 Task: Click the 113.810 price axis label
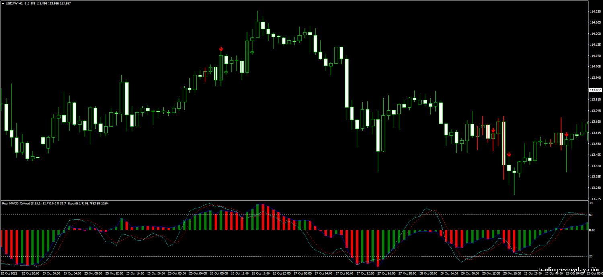pyautogui.click(x=595, y=100)
